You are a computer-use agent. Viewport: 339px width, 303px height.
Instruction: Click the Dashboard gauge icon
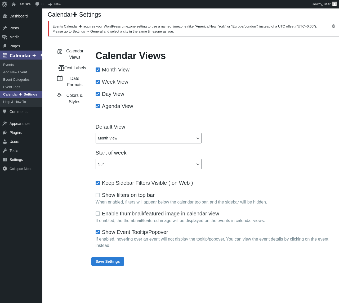[5, 16]
